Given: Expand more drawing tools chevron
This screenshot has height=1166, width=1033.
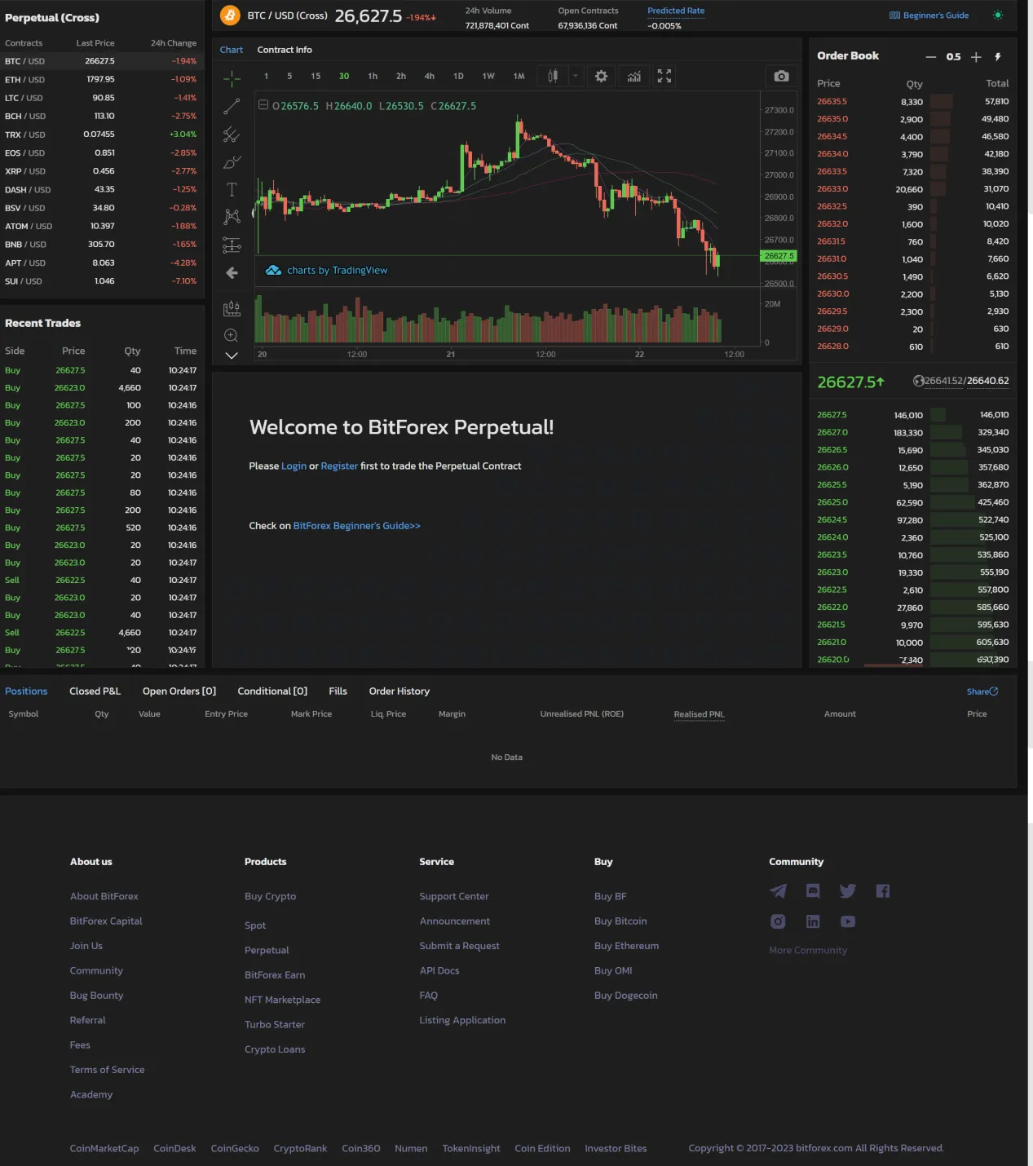Looking at the screenshot, I should pyautogui.click(x=232, y=356).
